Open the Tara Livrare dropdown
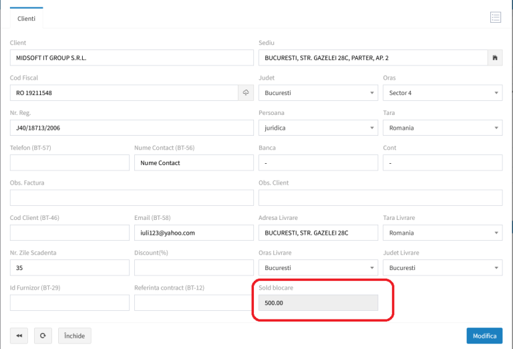513x349 pixels. pos(442,233)
